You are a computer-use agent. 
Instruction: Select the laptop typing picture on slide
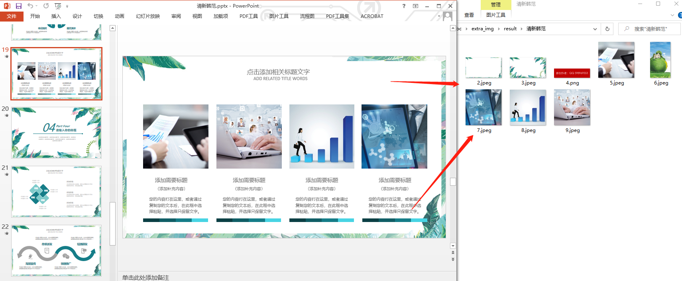249,136
